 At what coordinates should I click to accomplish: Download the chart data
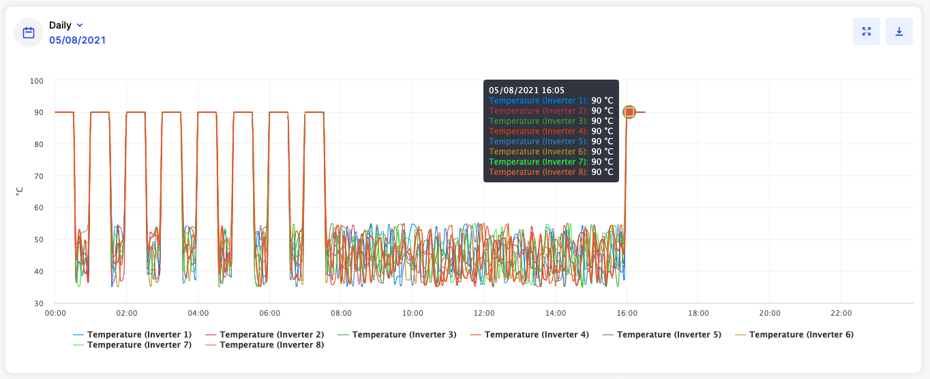(899, 31)
